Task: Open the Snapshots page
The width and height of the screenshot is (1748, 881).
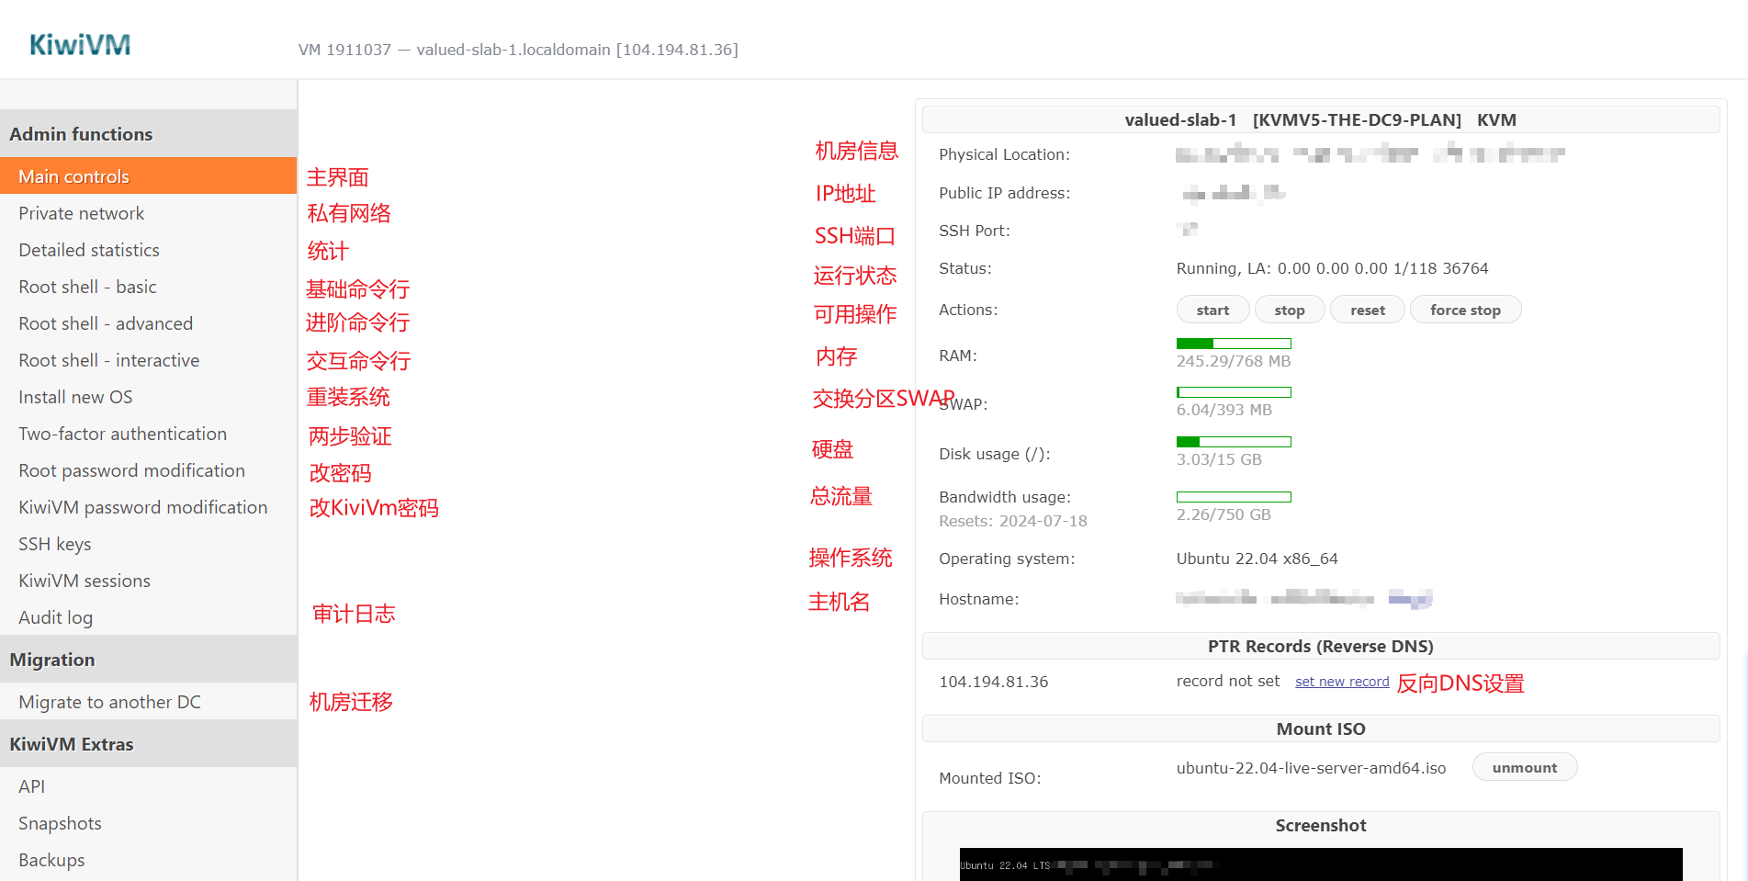Action: (x=60, y=823)
